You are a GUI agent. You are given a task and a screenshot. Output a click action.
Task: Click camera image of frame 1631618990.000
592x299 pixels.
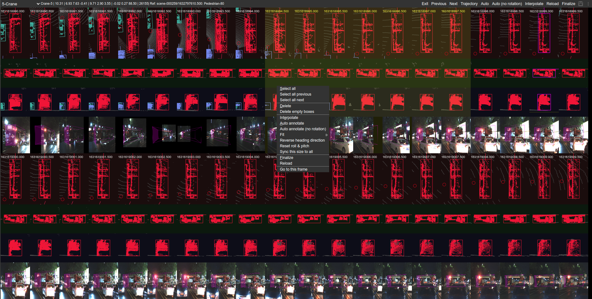[16, 135]
